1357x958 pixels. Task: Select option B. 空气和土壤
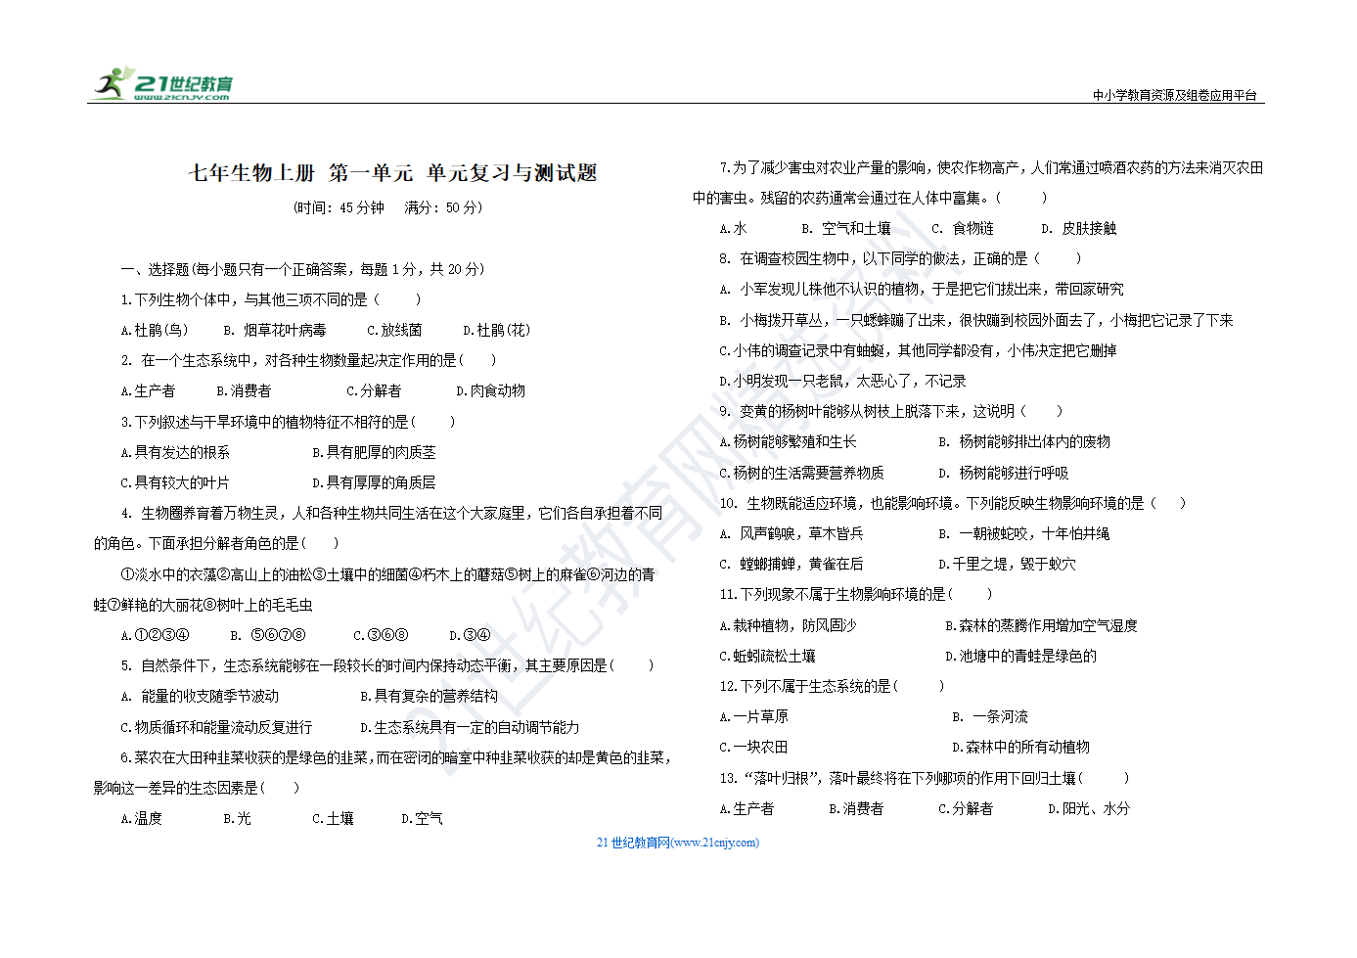pyautogui.click(x=846, y=228)
